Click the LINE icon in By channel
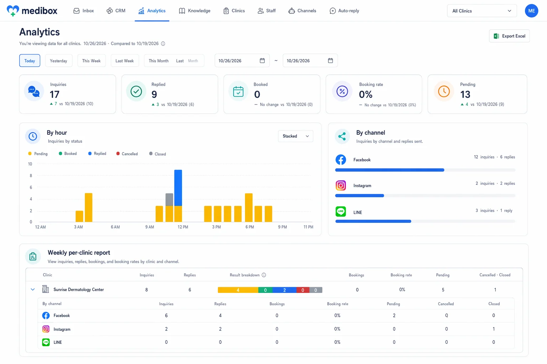Image resolution: width=547 pixels, height=364 pixels. tap(341, 212)
